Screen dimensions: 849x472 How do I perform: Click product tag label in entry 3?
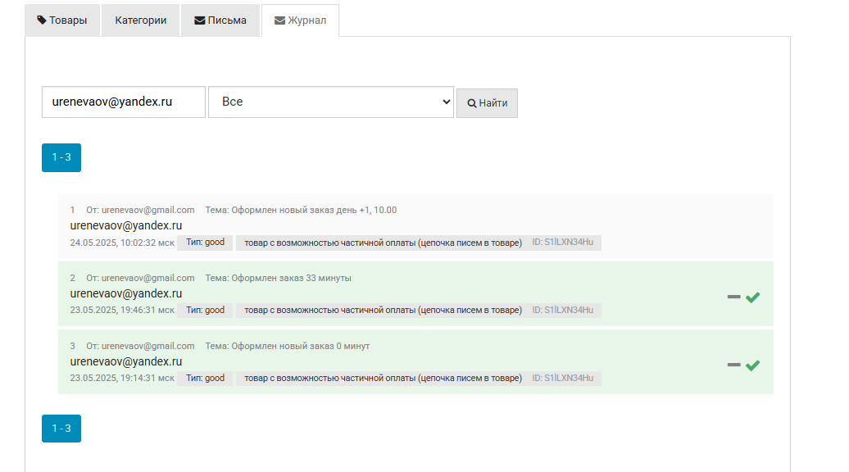[383, 379]
